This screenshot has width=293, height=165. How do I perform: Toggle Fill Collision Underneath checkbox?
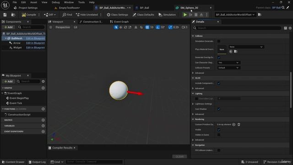click(219, 150)
